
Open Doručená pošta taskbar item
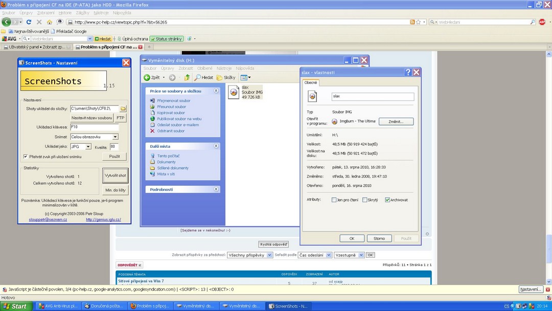tap(104, 306)
